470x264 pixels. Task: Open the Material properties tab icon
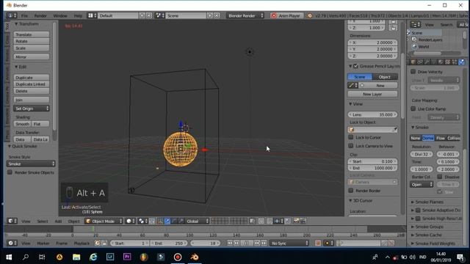tap(441, 62)
